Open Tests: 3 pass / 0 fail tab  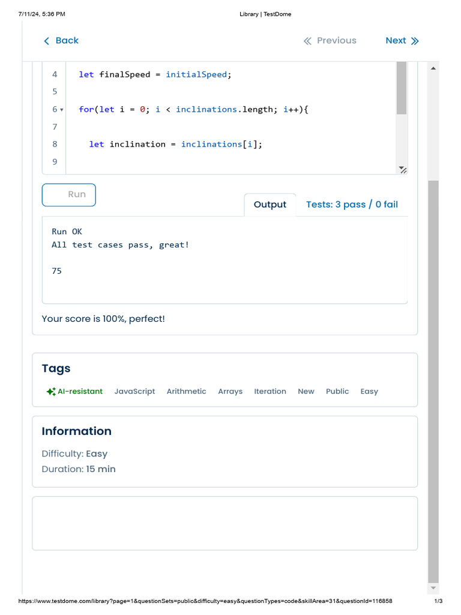(x=352, y=205)
